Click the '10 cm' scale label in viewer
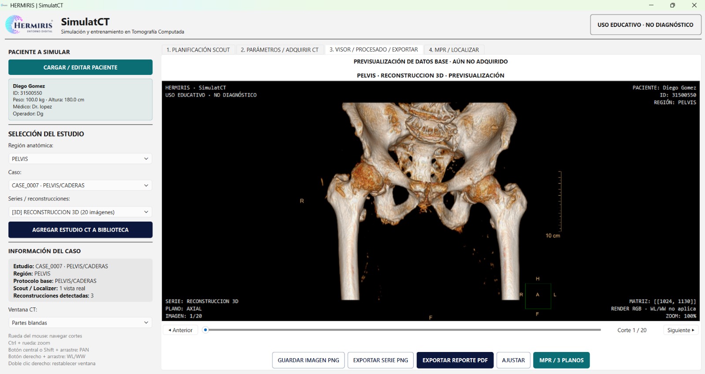This screenshot has height=374, width=705. click(553, 236)
